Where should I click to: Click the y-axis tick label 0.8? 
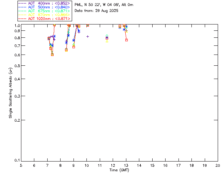[x=17, y=38]
